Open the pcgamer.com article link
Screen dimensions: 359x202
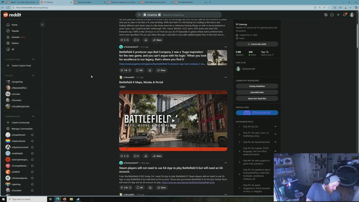(162, 64)
